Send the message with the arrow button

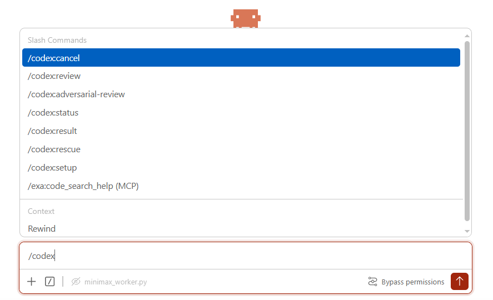click(x=459, y=281)
